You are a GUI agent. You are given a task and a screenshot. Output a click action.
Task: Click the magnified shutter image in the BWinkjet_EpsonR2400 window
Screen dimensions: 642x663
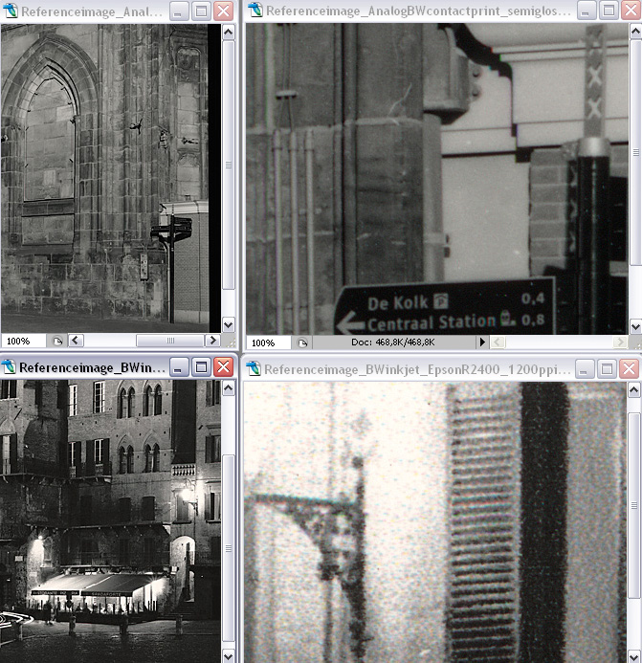point(435,522)
